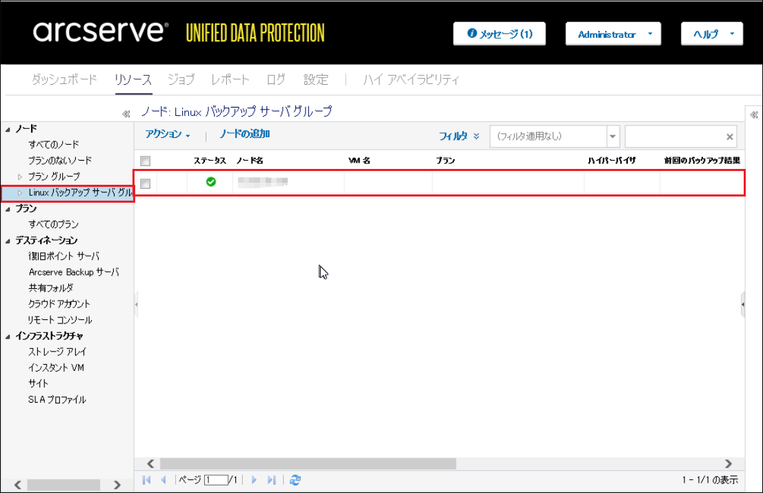Open the ハイ アベイラビリティ tab
763x493 pixels.
(x=411, y=79)
